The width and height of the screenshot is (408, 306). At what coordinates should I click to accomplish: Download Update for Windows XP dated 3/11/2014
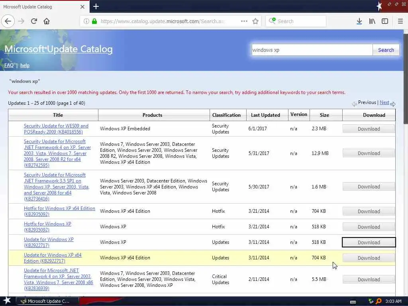[x=369, y=242]
